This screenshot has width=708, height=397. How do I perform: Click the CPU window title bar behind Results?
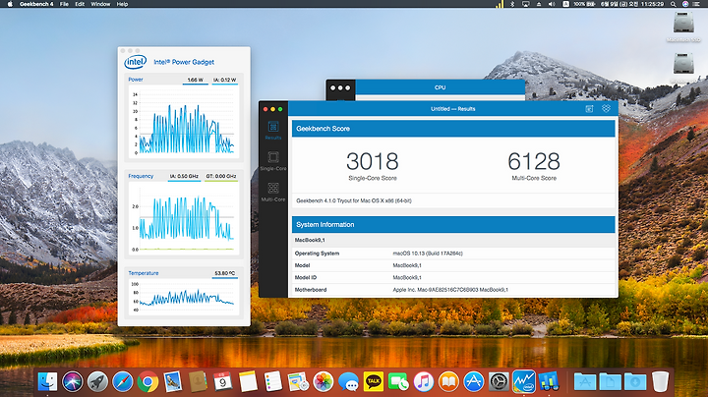(x=440, y=87)
